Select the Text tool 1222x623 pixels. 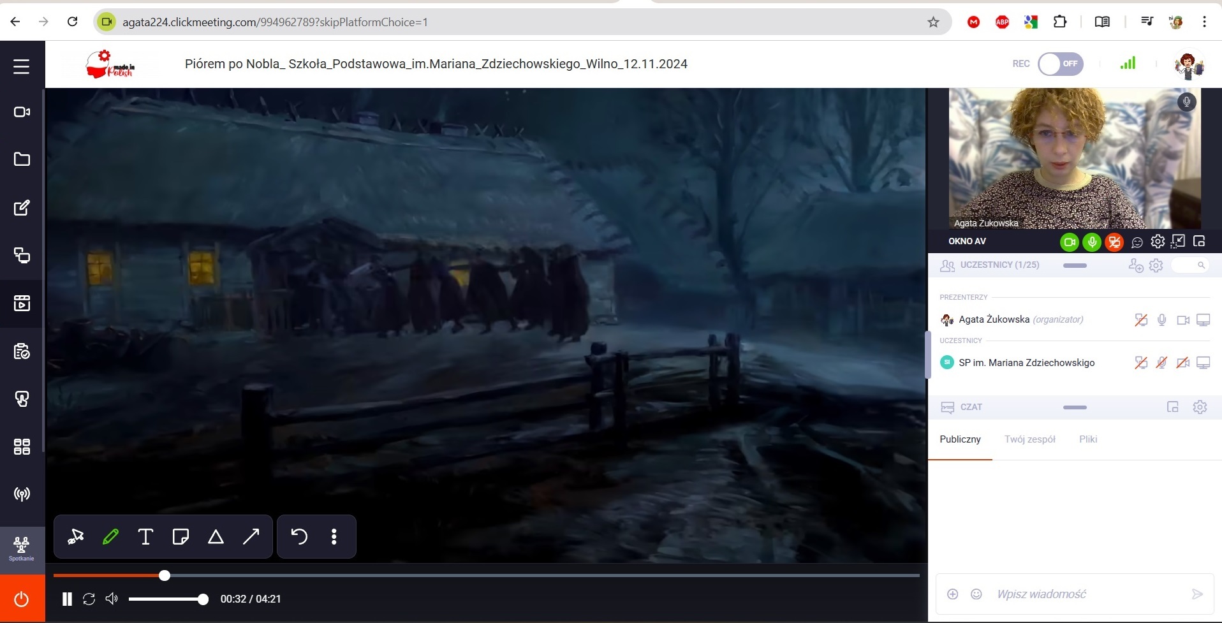pyautogui.click(x=145, y=537)
